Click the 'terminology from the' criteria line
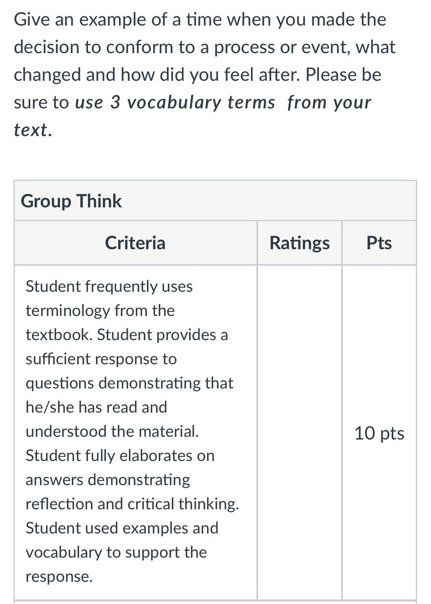431x604 pixels. click(100, 311)
